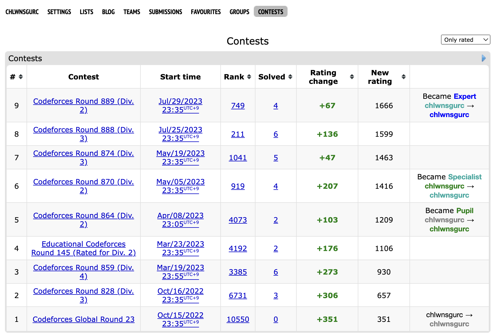View standings at rank 211
Image resolution: width=496 pixels, height=336 pixels.
coord(238,134)
